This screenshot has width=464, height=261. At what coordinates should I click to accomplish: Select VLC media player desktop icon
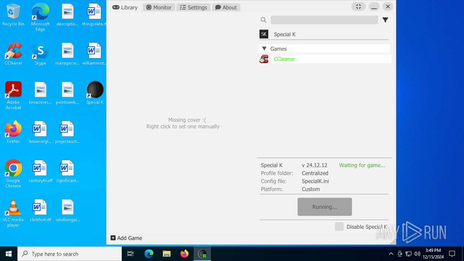[13, 213]
